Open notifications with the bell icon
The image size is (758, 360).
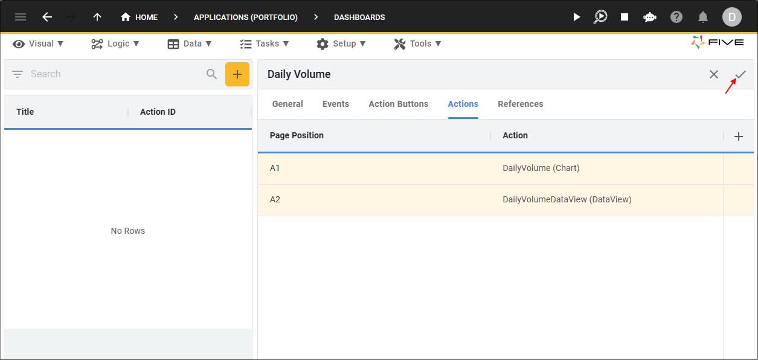(x=703, y=17)
